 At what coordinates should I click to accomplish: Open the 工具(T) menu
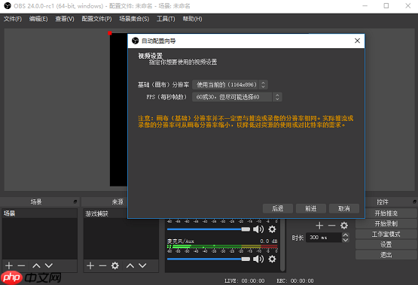click(x=166, y=19)
